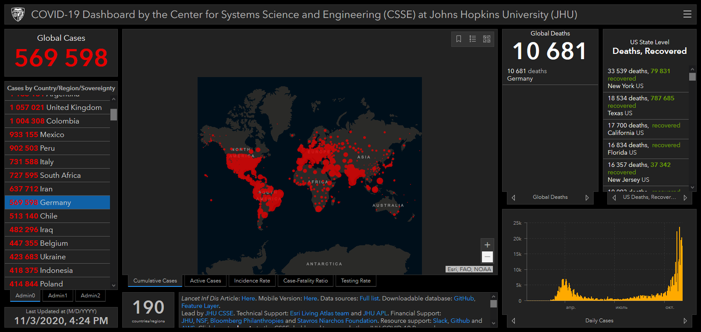Viewport: 701px width, 332px height.
Task: Open Stavros Niarchos Foundation link
Action: [337, 321]
